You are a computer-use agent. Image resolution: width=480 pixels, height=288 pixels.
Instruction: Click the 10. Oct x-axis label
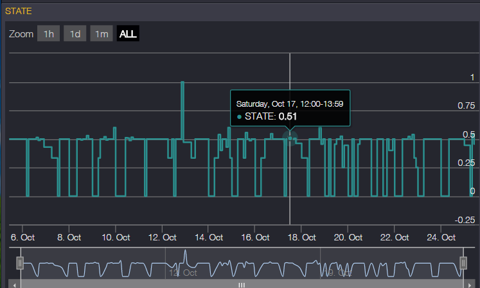pyautogui.click(x=116, y=237)
